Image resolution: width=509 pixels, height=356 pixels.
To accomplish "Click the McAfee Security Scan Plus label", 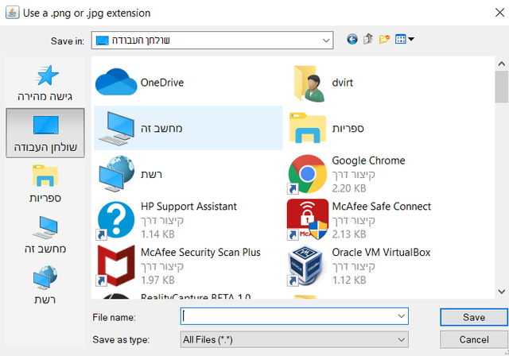I will 200,252.
